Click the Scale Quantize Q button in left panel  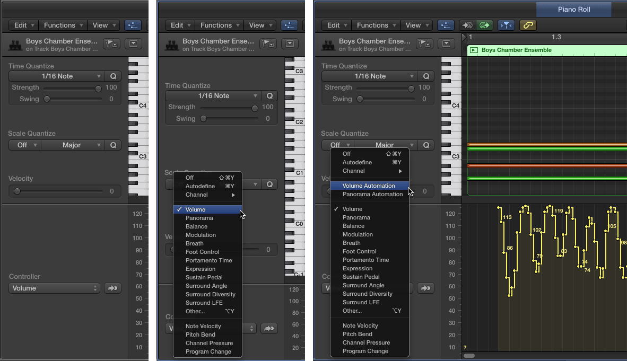point(113,145)
